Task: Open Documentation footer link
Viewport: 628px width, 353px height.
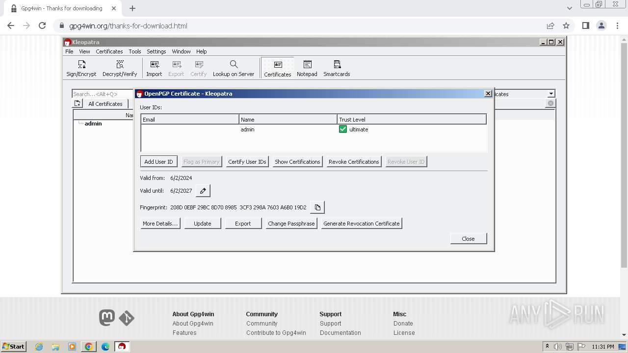Action: [x=340, y=333]
